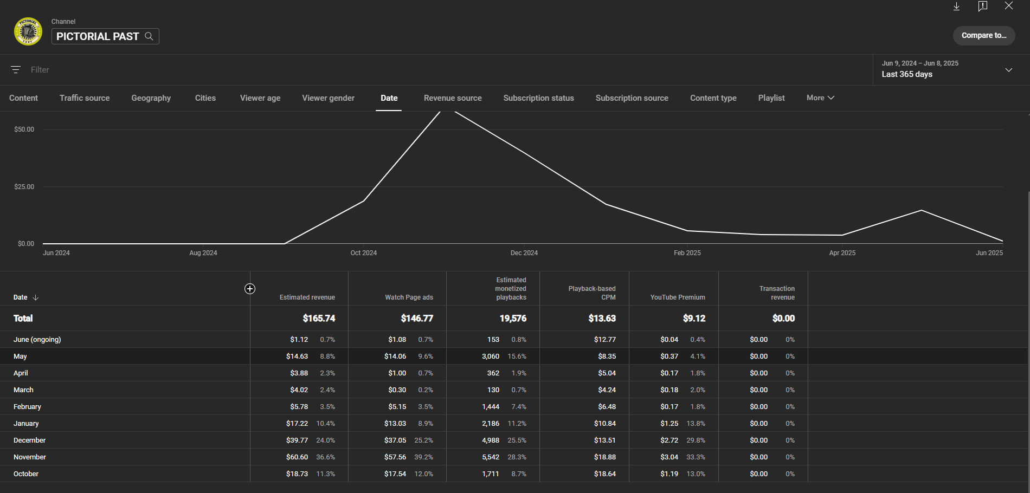Sort by Estimated monetized playbacks header
1030x493 pixels.
511,289
